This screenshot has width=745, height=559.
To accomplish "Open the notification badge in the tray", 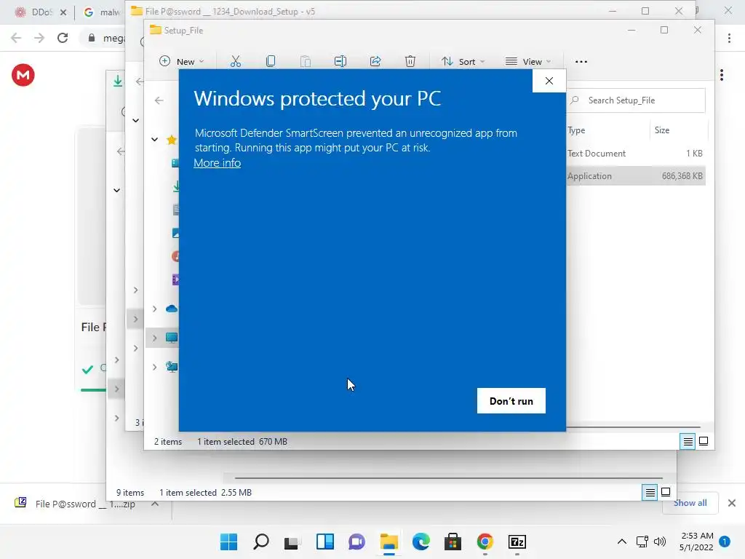I will tap(725, 542).
